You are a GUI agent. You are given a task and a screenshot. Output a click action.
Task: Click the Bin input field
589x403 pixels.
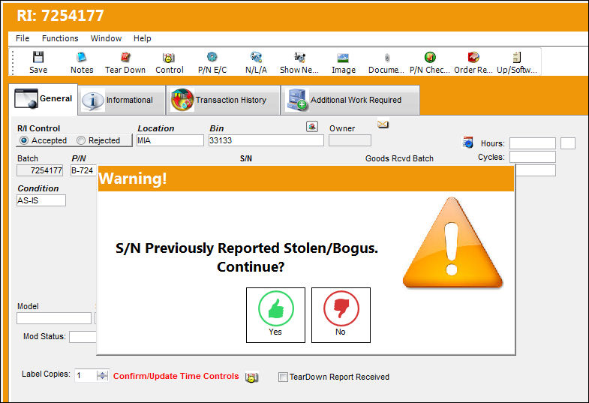coord(266,140)
